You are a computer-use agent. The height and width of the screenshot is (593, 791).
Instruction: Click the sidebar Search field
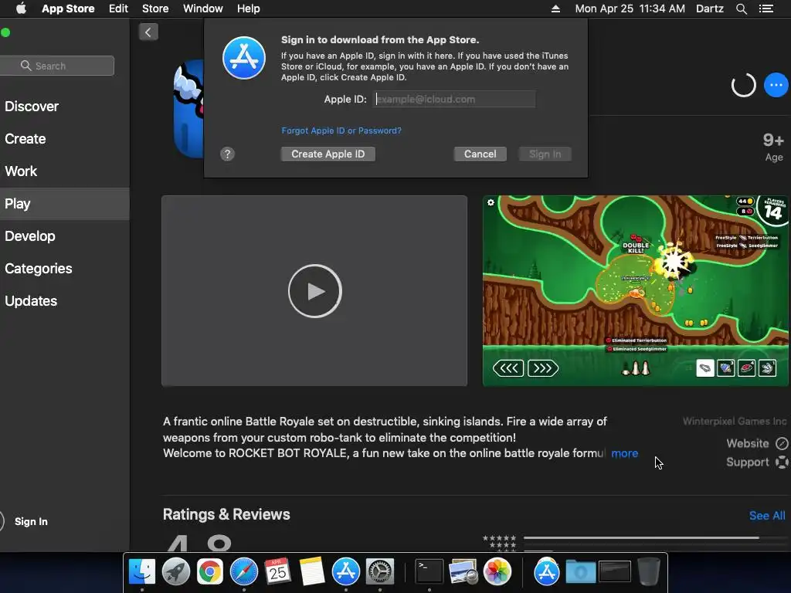click(x=57, y=66)
